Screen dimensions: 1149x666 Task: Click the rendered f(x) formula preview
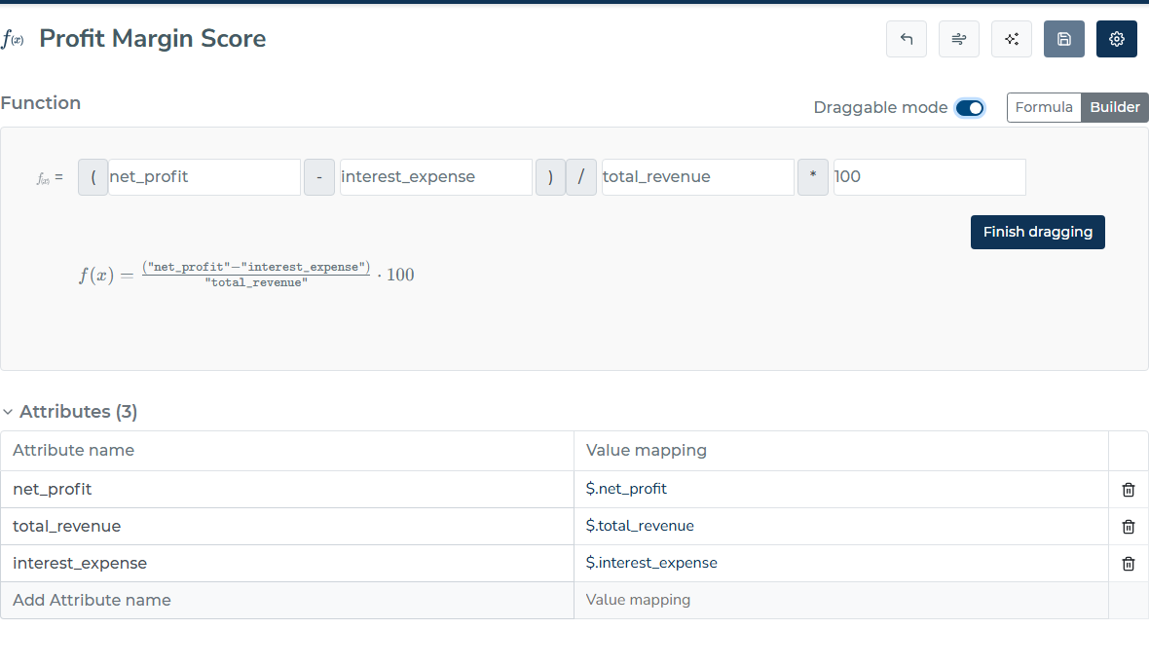click(247, 275)
